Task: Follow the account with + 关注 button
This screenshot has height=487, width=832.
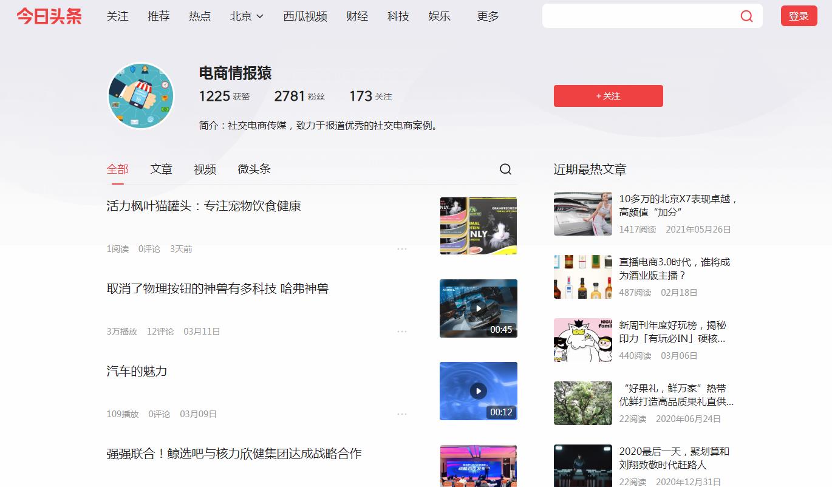Action: 608,96
